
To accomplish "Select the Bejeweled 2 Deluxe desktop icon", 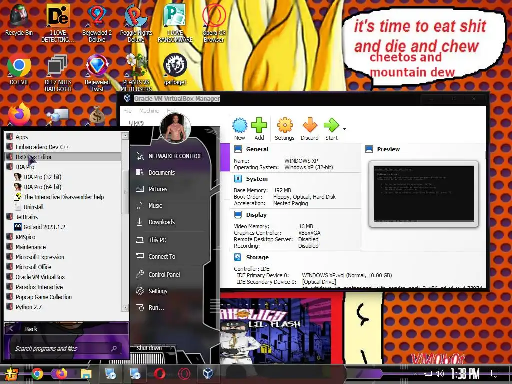I will tap(97, 23).
